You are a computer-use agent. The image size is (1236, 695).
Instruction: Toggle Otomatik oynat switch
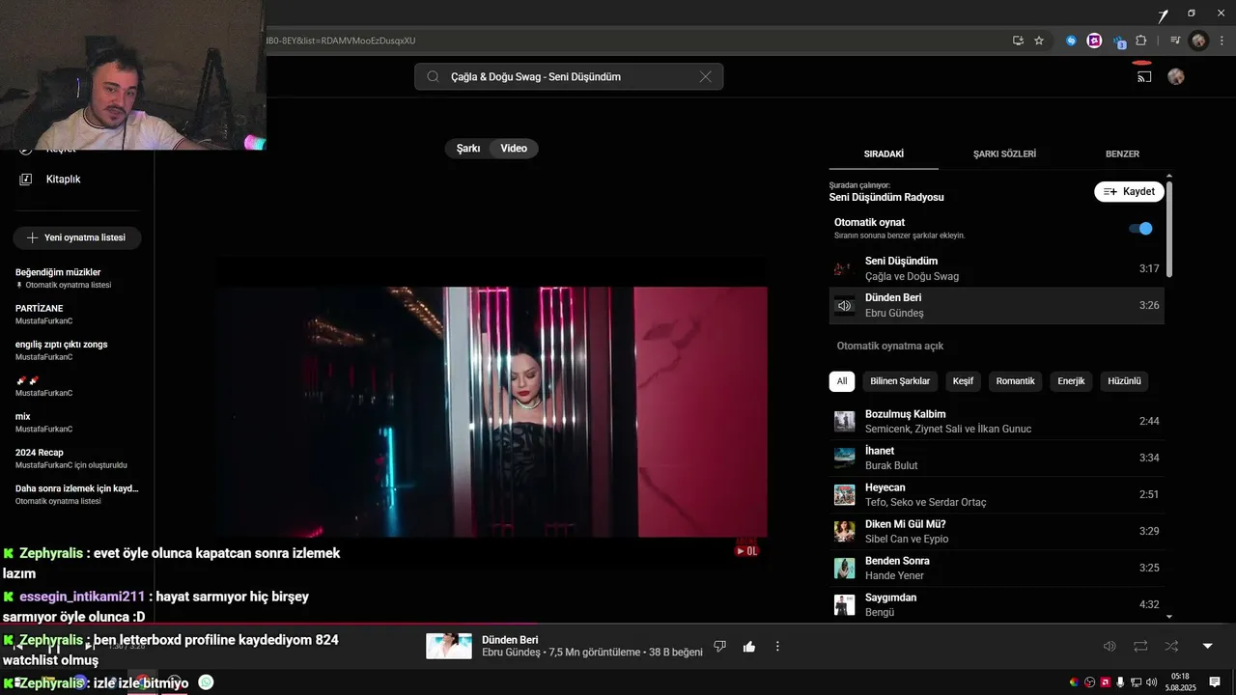coord(1140,229)
